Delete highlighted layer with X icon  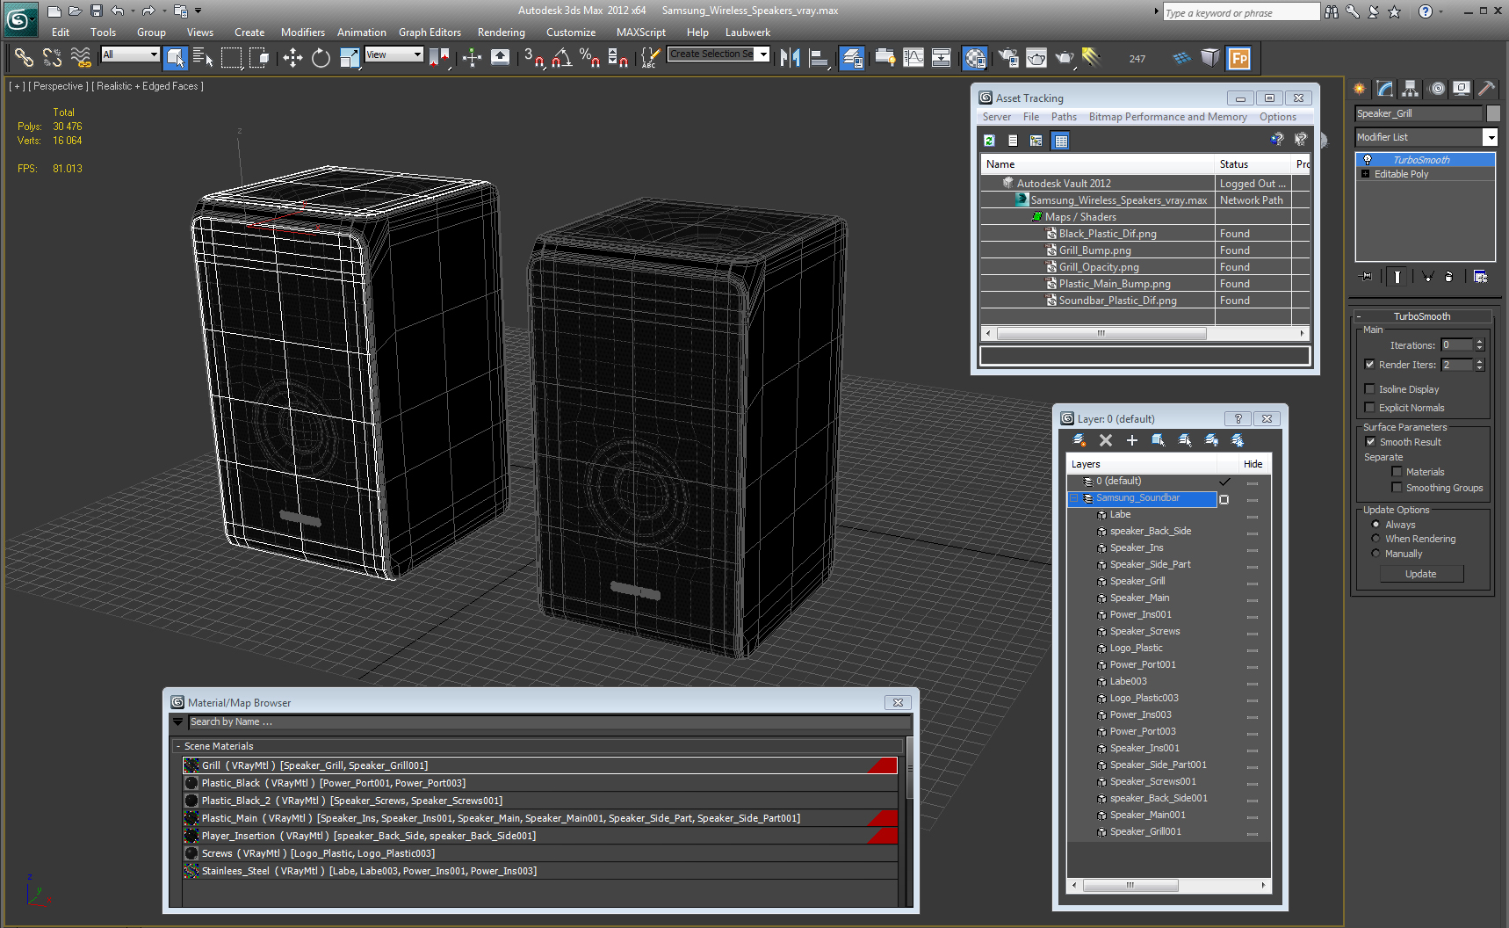1106,440
